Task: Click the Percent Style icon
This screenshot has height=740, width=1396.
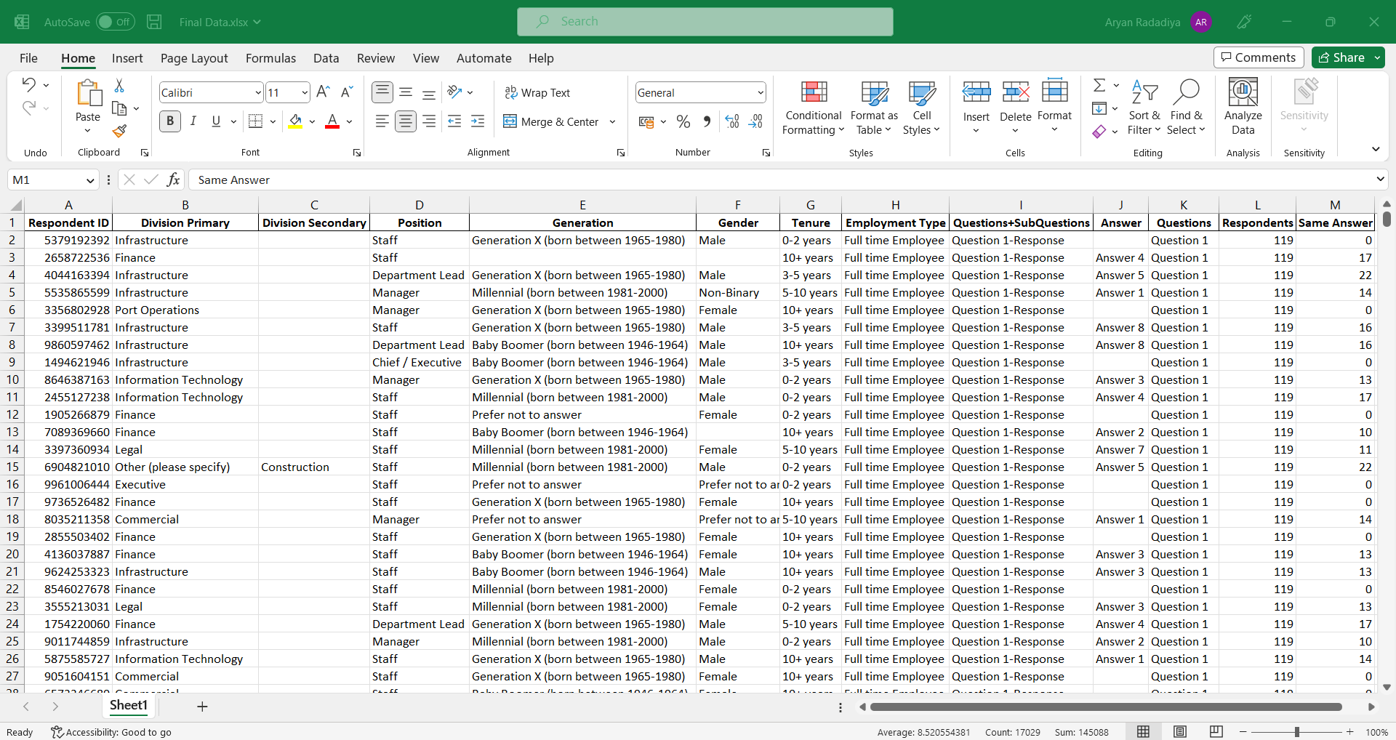Action: 683,121
